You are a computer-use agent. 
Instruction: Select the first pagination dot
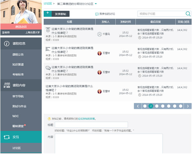tap(145, 106)
